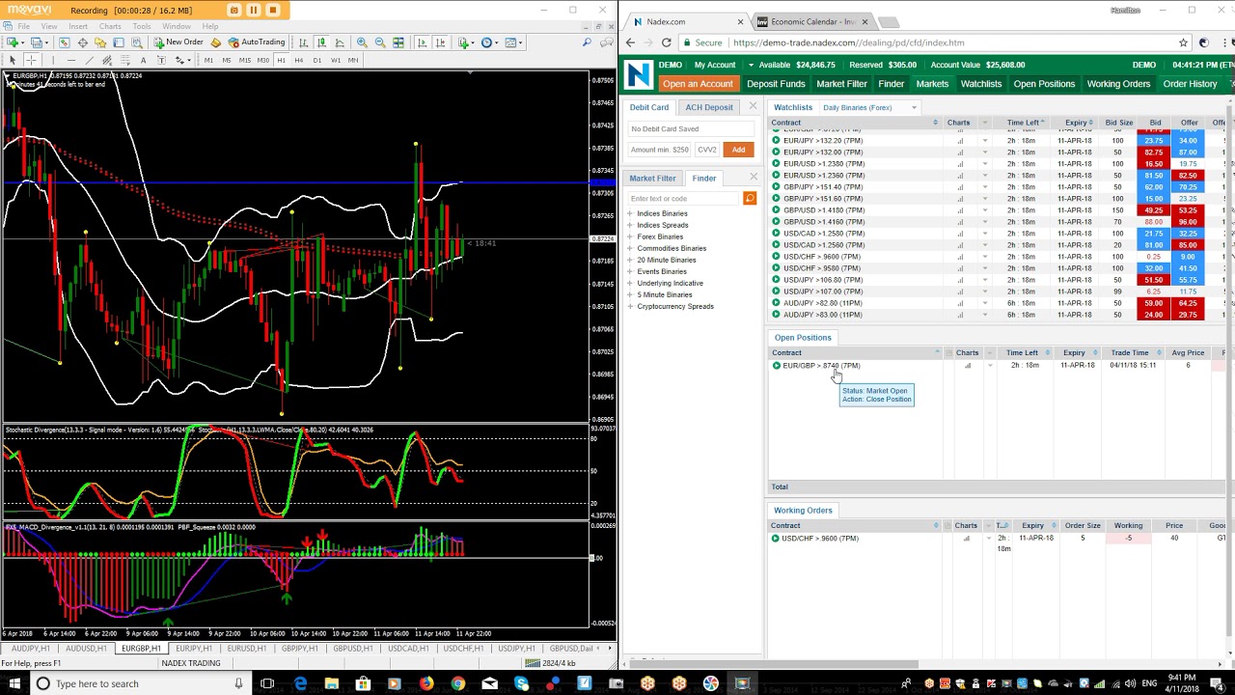Viewport: 1235px width, 695px height.
Task: Draw a trendline on the chart
Action: 89,60
